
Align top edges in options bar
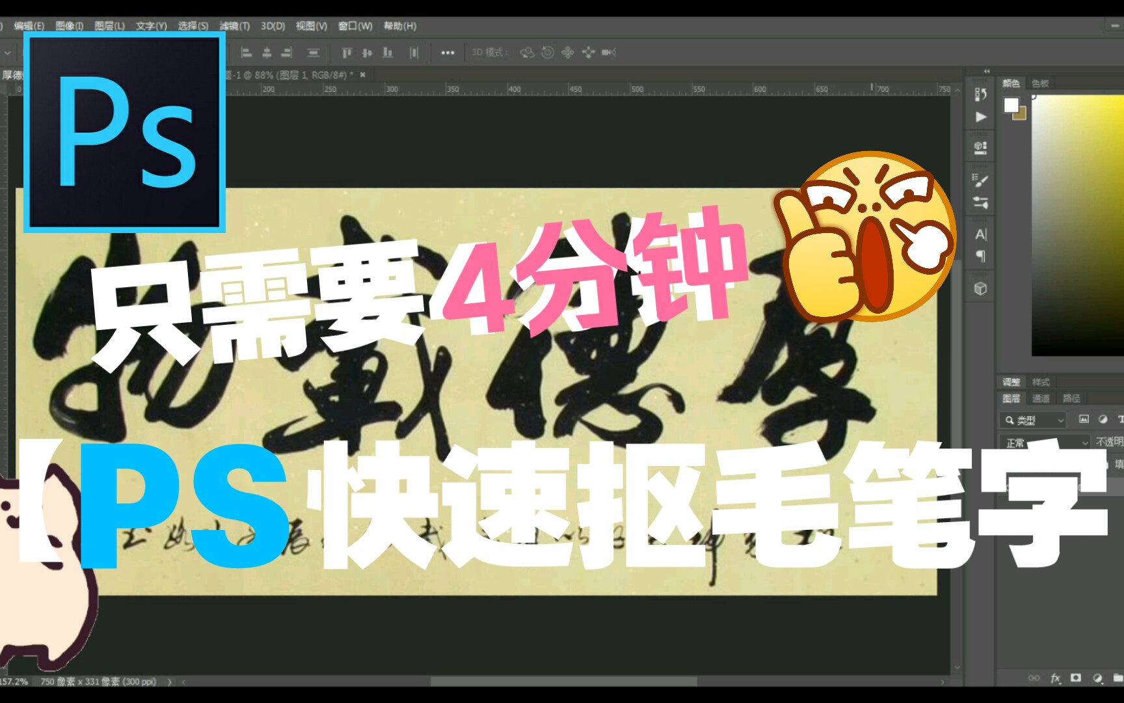[347, 53]
